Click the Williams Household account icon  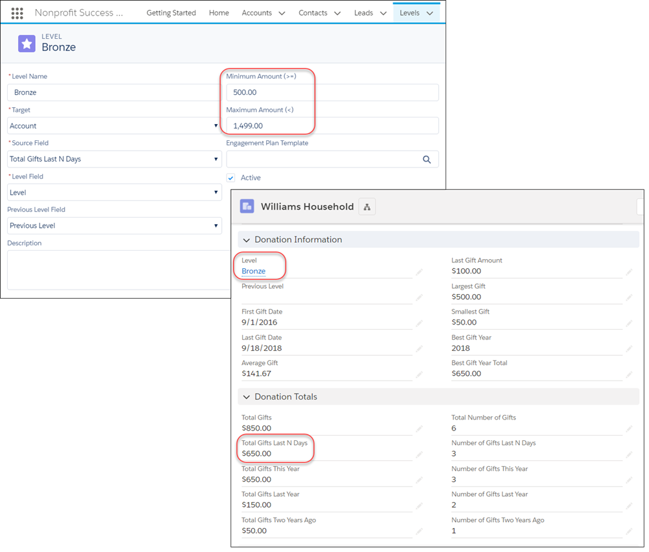[247, 207]
